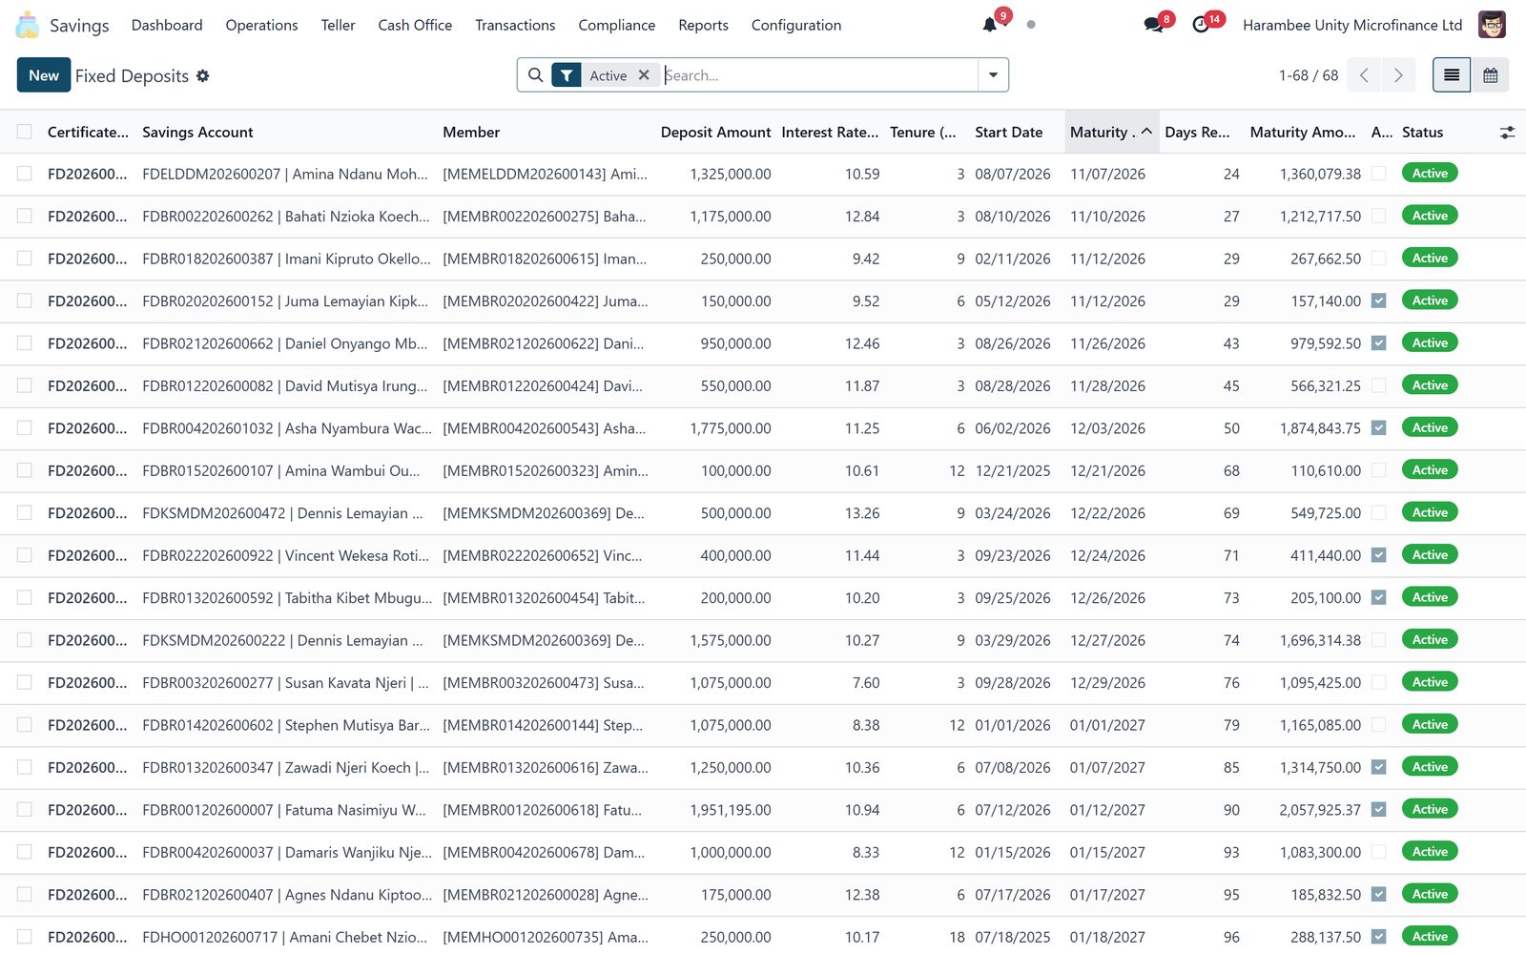Open the Dashboard menu link
This screenshot has width=1526, height=954.
[x=167, y=25]
